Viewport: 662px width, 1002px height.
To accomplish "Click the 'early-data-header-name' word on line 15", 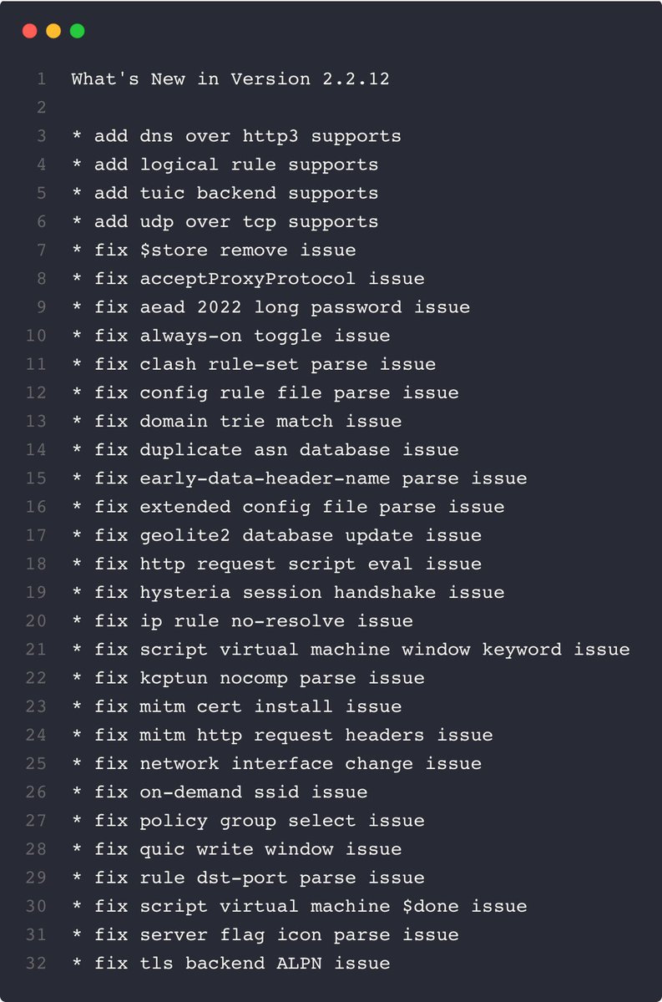I will (265, 478).
